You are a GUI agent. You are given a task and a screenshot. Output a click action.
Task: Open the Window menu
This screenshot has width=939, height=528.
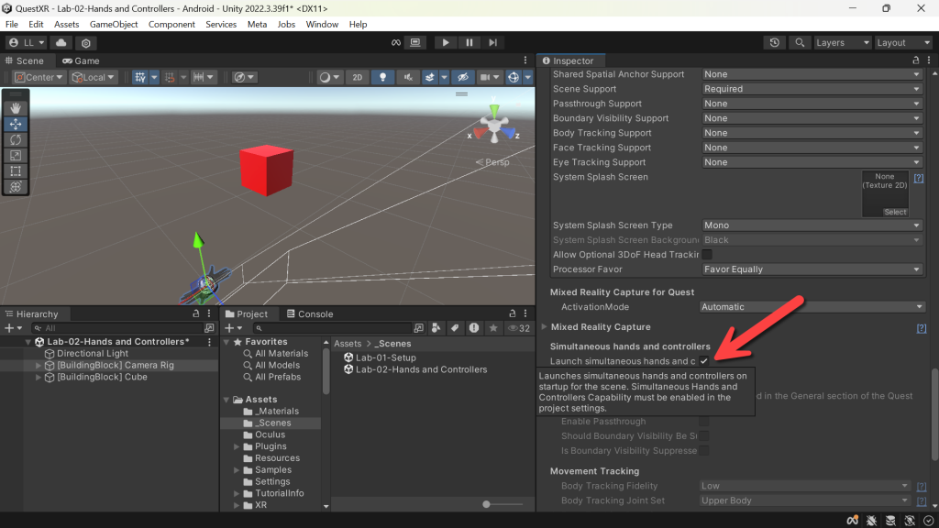tap(322, 25)
